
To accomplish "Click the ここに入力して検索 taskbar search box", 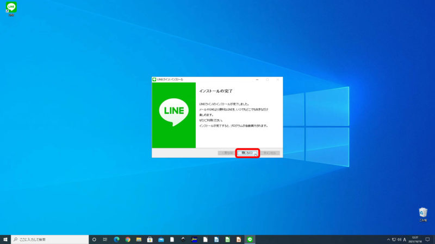I will 50,239.
